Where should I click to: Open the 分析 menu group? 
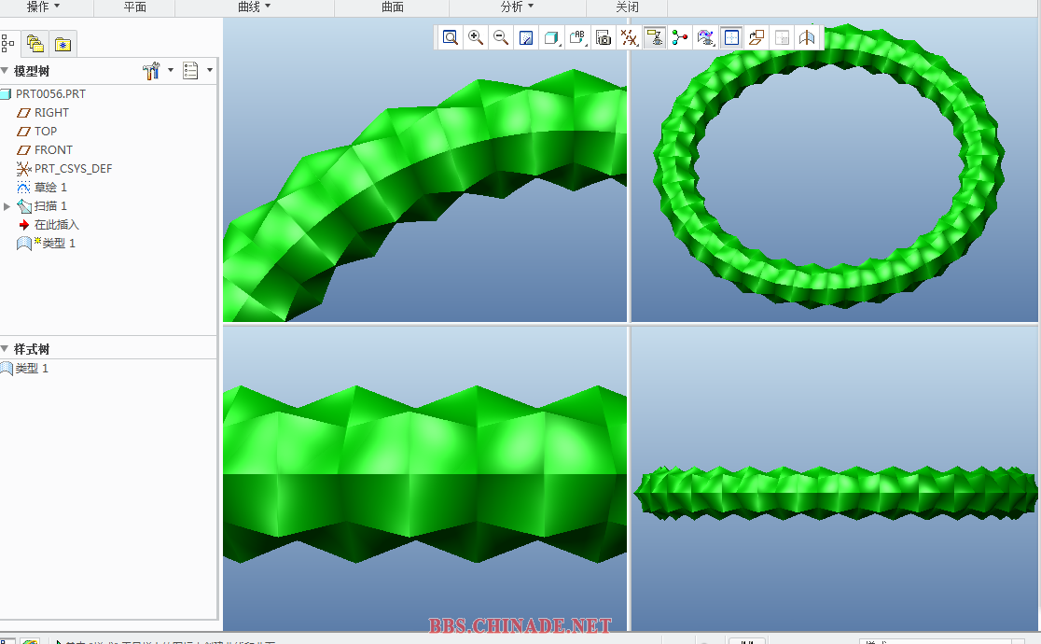517,7
